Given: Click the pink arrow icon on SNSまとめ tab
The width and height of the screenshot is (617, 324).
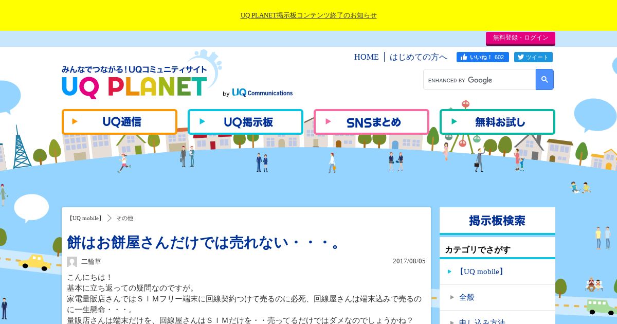Looking at the screenshot, I should (328, 121).
